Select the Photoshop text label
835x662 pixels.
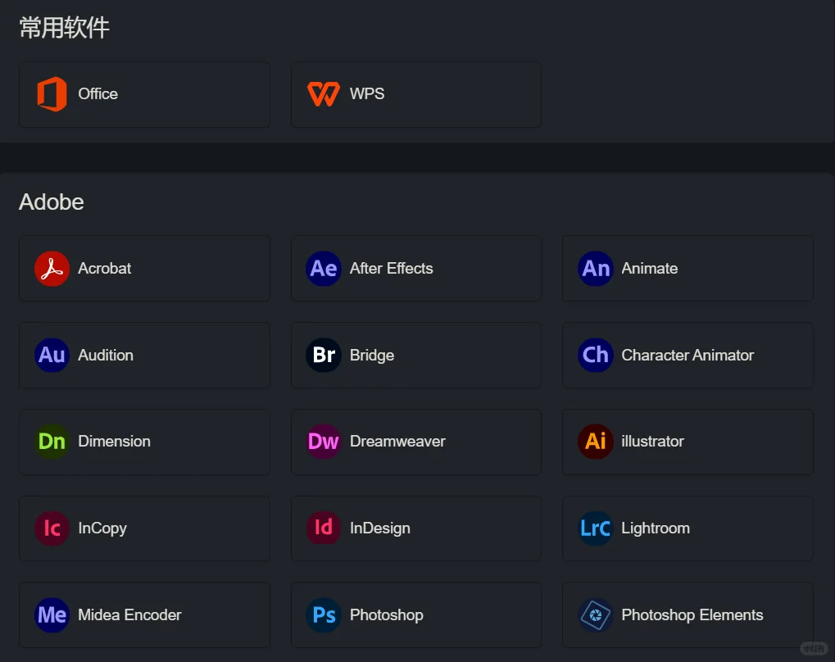click(x=386, y=615)
